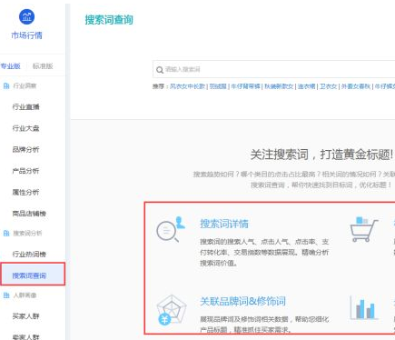
Task: Click the 搜索词详情 description paragraph
Action: [x=264, y=252]
